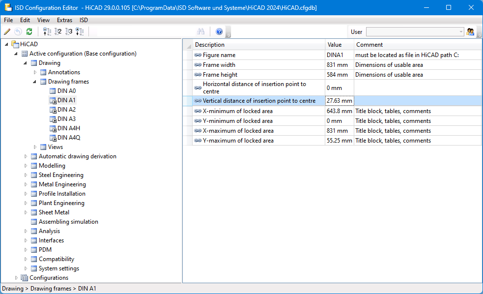
Task: Select the Analysis tree item
Action: (x=49, y=231)
